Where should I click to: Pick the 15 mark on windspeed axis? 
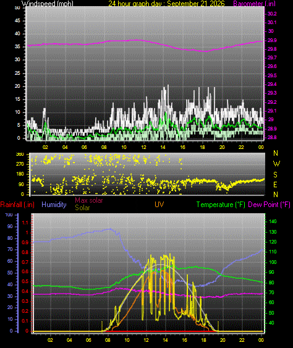coord(17,99)
